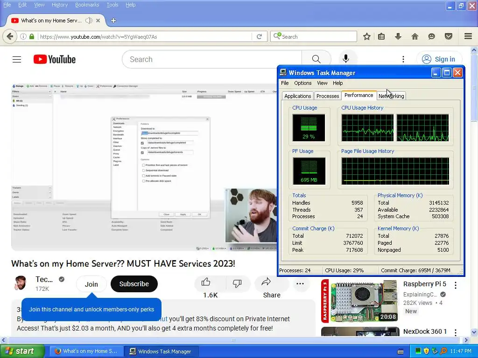Go to the Firefox home page icon
478x358 pixels.
pyautogui.click(x=415, y=36)
